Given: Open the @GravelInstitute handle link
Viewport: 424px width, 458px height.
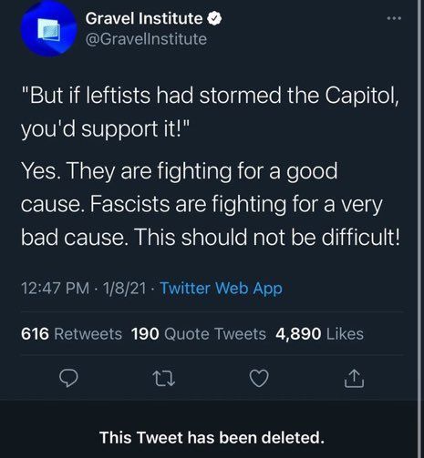Looking at the screenshot, I should [146, 39].
